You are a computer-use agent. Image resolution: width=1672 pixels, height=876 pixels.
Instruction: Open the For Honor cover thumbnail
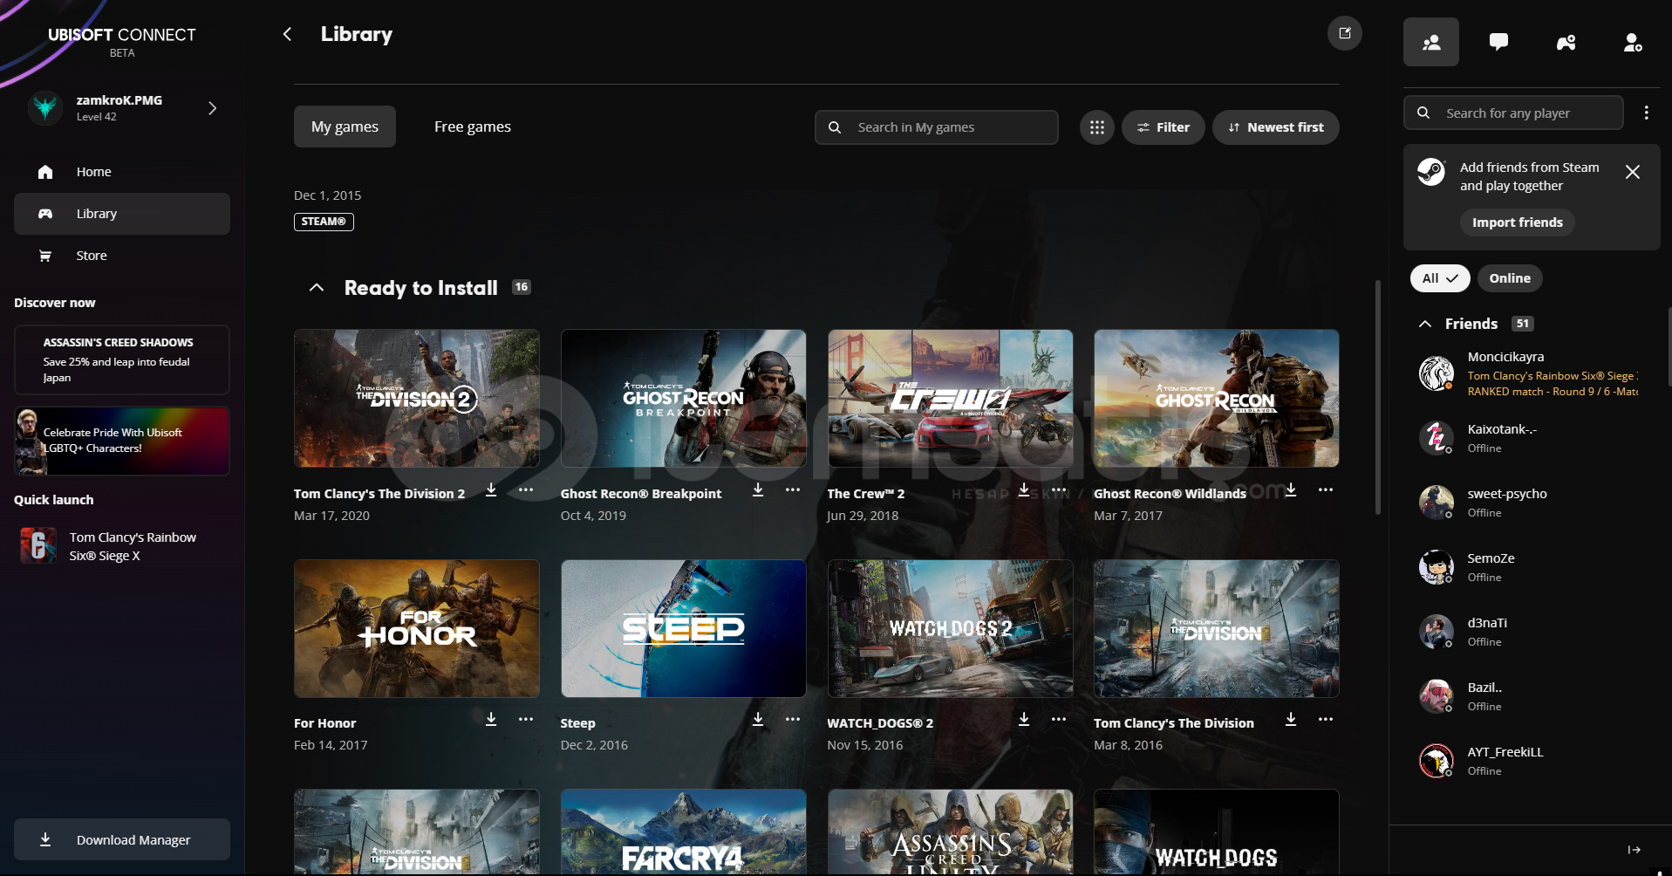click(417, 628)
